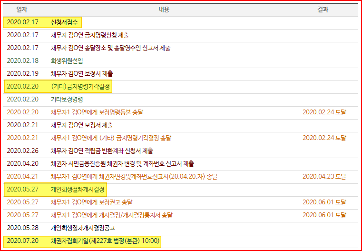Open 채권자집회기일(제227호 법정(본관) 10:00) entry
Screen dimensions: 362x251
[x=105, y=241]
